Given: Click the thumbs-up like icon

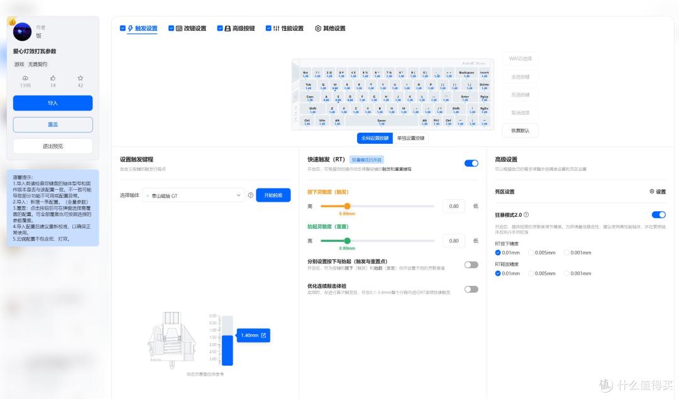Looking at the screenshot, I should pyautogui.click(x=53, y=79).
